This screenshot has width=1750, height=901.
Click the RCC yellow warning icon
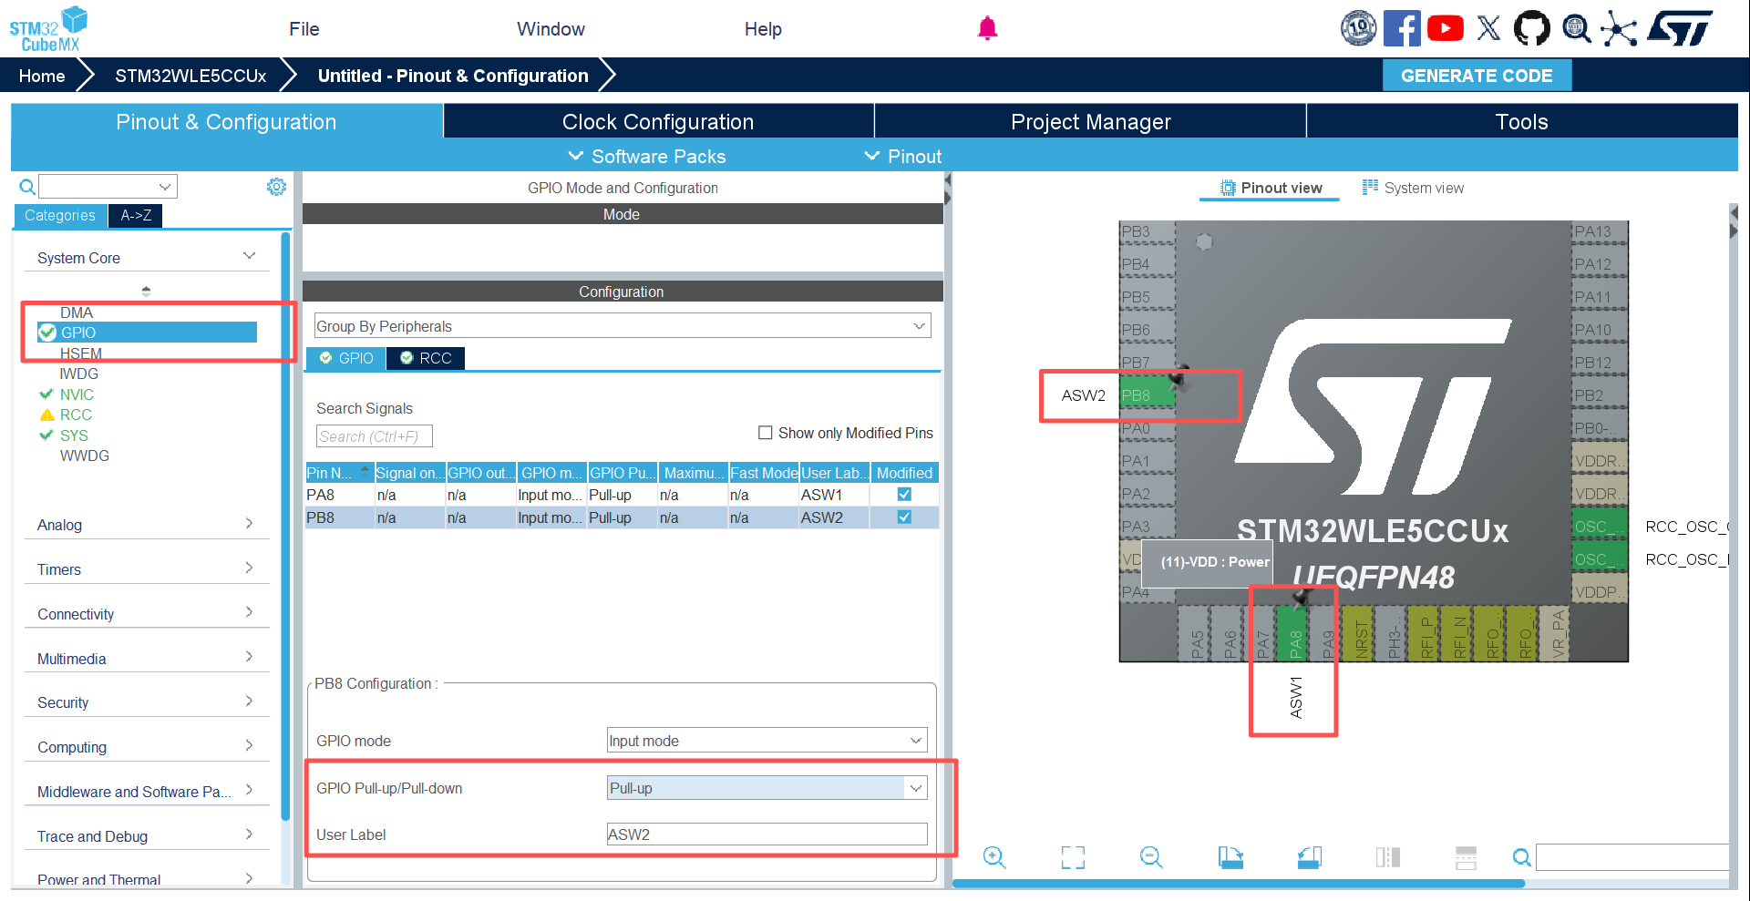pos(46,415)
